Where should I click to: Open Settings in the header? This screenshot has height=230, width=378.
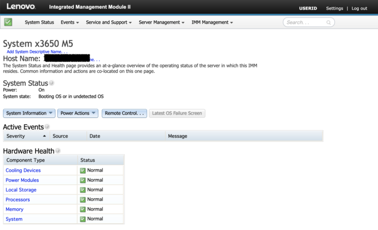click(335, 9)
